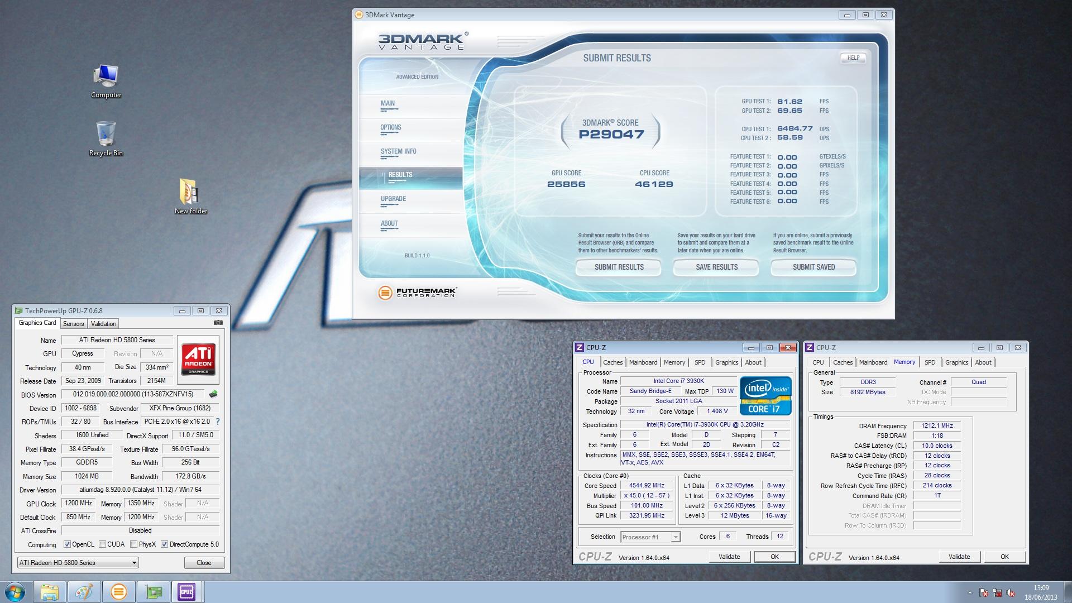Click the HELP button in 3DMark Vantage
The width and height of the screenshot is (1072, 603).
pyautogui.click(x=853, y=58)
